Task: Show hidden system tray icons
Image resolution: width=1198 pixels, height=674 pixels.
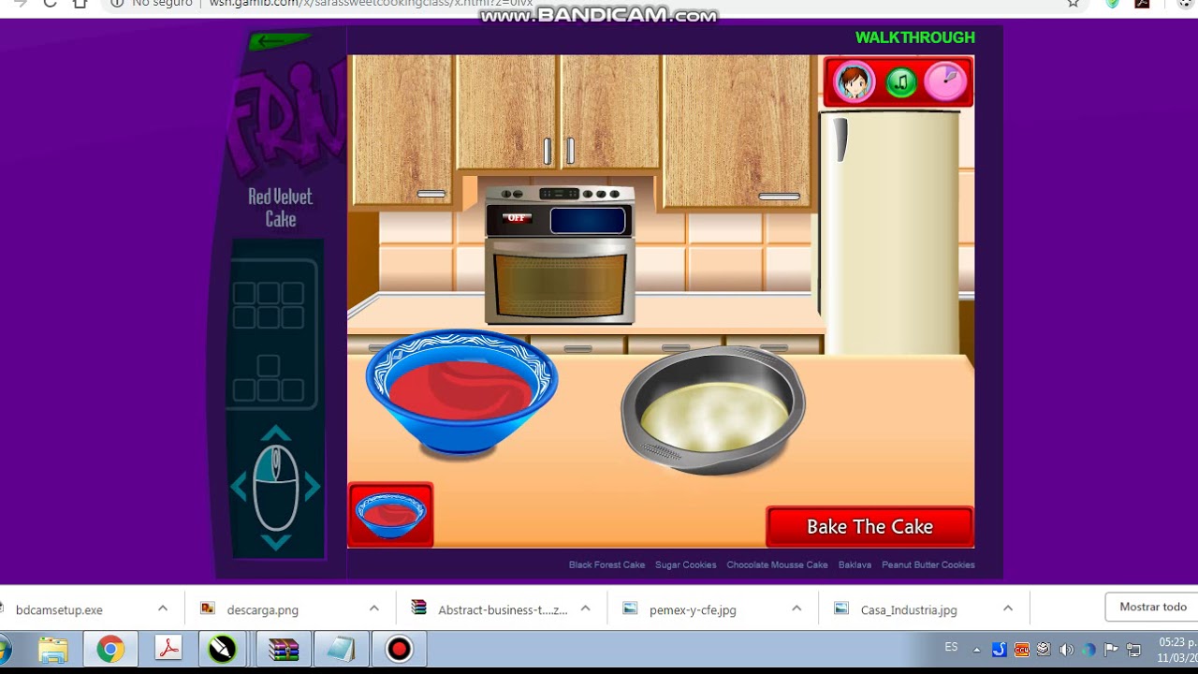Action: (976, 650)
